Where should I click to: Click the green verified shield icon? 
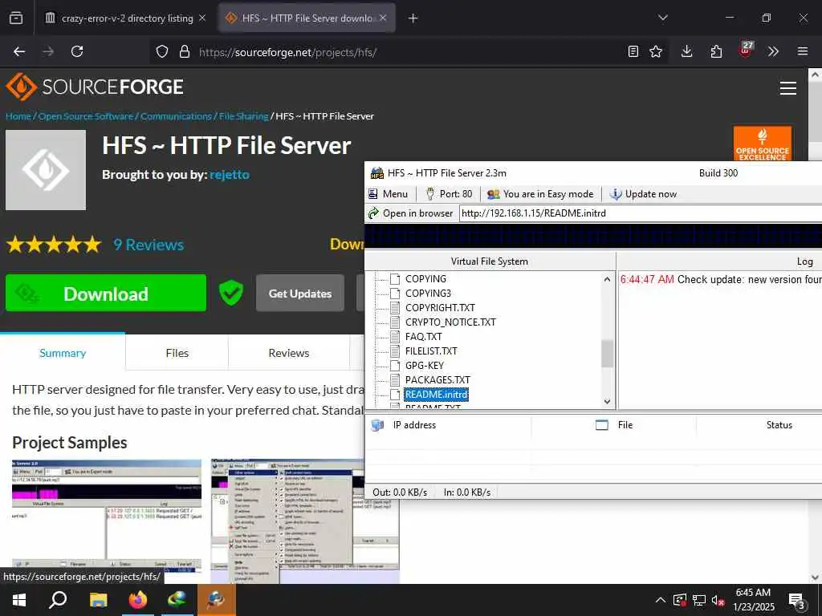click(231, 293)
